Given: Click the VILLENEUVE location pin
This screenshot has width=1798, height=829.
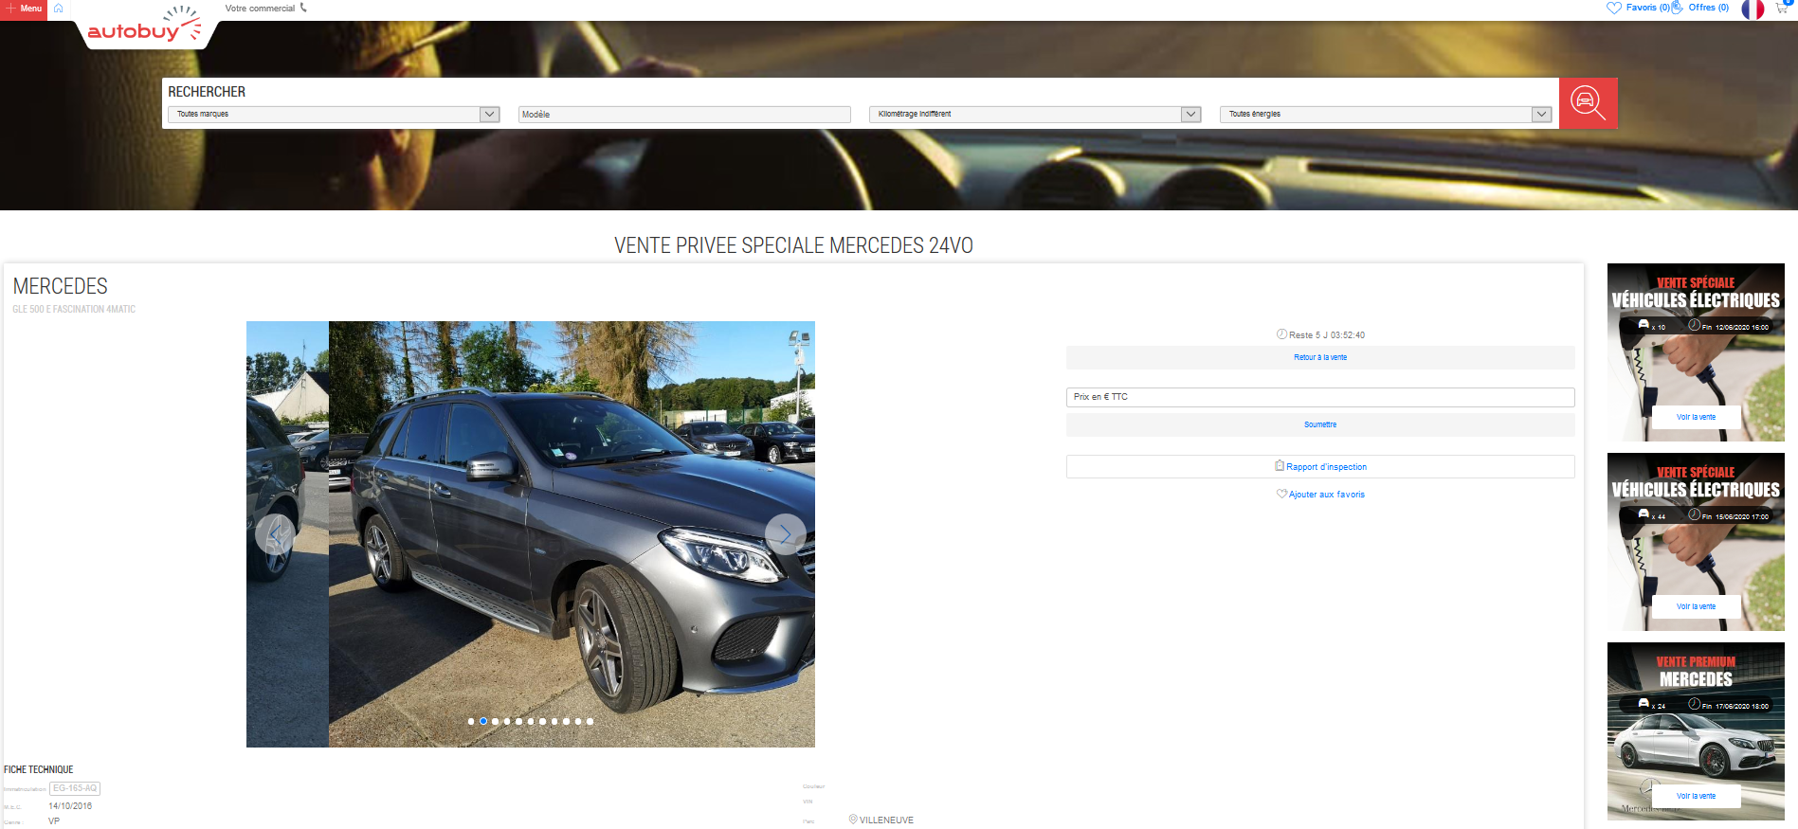Looking at the screenshot, I should 853,820.
